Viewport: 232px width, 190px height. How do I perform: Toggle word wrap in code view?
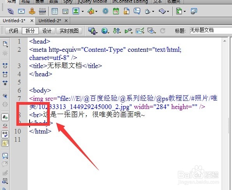5,134
